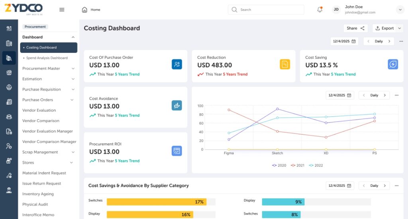
Task: Click the notification bell icon
Action: [320, 10]
